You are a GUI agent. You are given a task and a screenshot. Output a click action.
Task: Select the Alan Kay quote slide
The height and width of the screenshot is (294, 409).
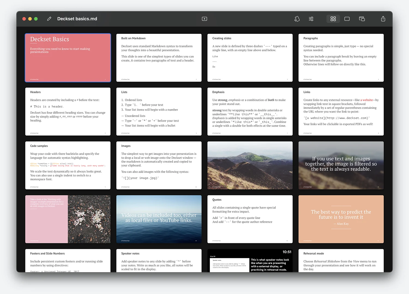[341, 219]
